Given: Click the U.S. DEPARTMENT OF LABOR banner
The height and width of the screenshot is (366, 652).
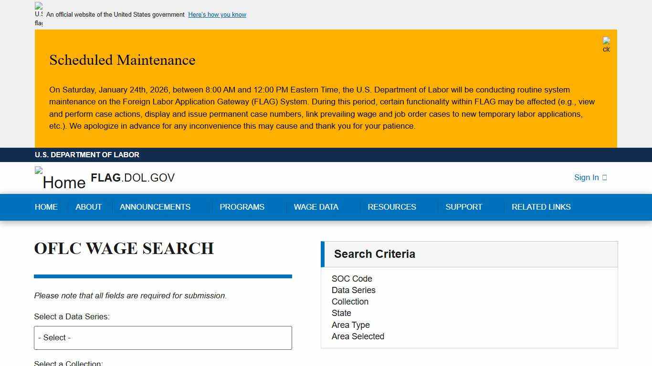Looking at the screenshot, I should pos(87,155).
